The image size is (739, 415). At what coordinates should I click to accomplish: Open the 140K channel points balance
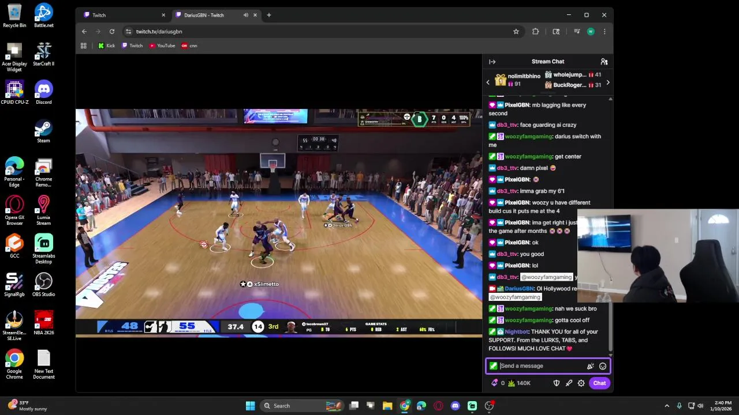pos(519,383)
